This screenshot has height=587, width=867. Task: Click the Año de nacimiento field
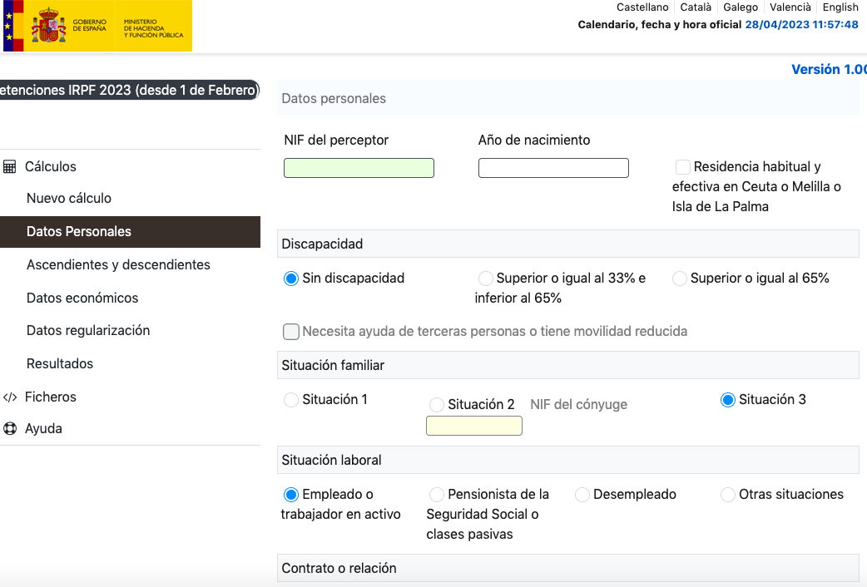pos(553,167)
